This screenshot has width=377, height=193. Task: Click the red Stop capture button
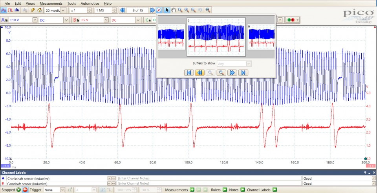click(x=25, y=190)
